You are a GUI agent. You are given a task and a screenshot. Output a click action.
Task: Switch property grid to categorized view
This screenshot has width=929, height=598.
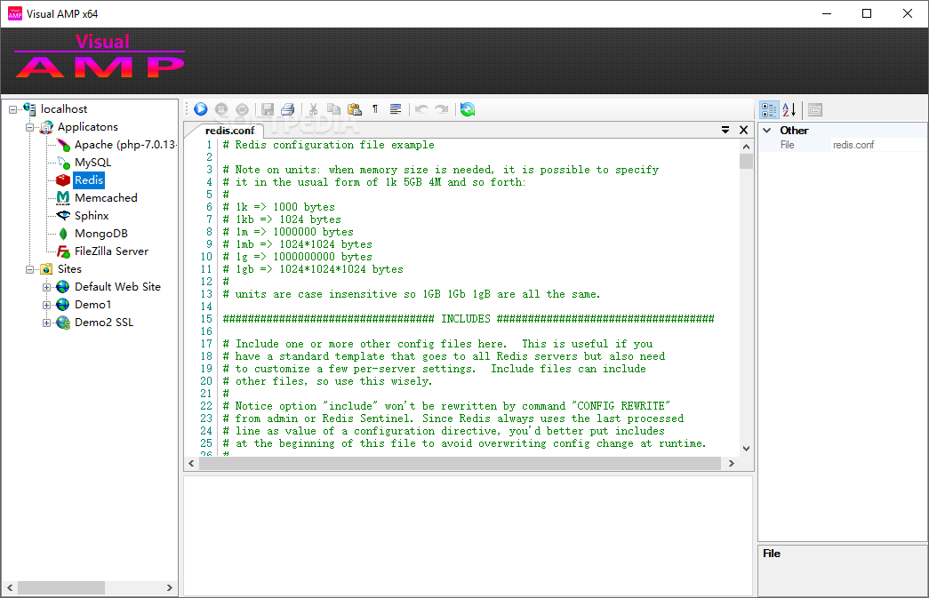[769, 109]
